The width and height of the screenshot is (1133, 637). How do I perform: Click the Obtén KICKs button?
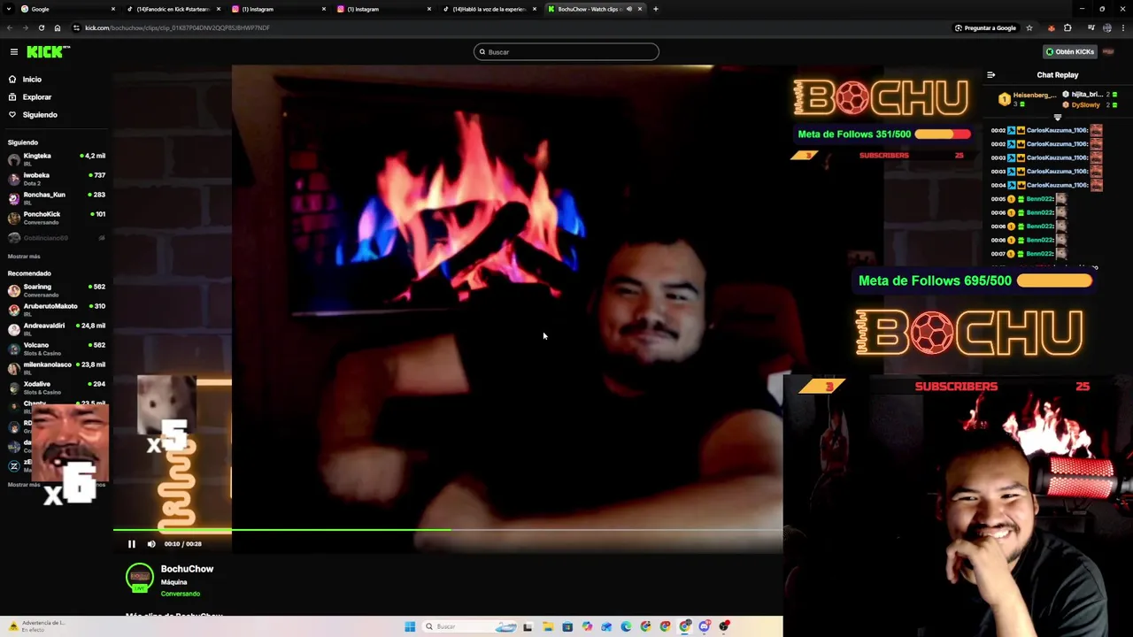click(x=1069, y=52)
